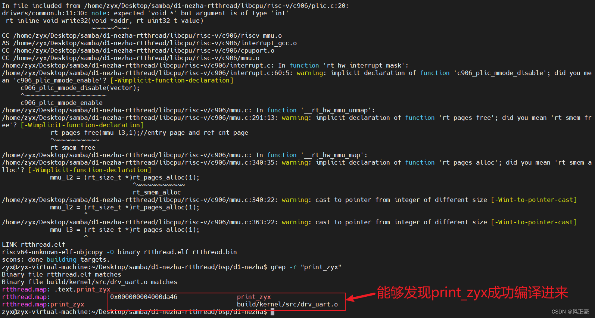Click the grep -r "print_zyx" command text
The height and width of the screenshot is (318, 595).
coord(306,267)
